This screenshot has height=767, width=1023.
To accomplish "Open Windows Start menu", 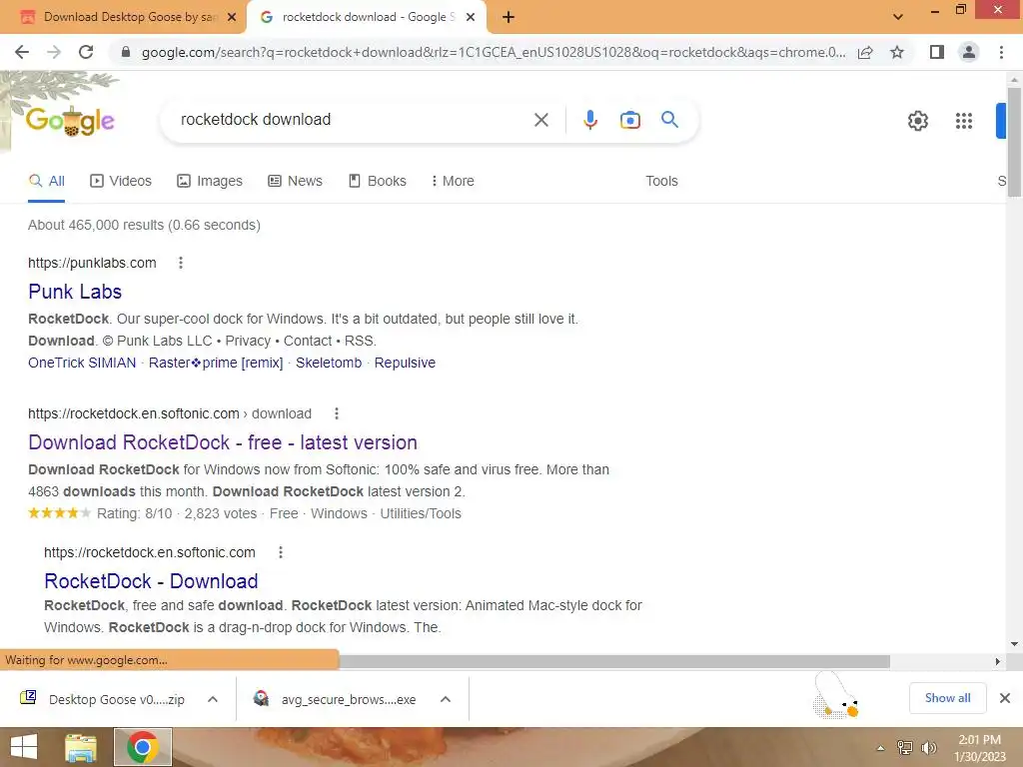I will 24,747.
